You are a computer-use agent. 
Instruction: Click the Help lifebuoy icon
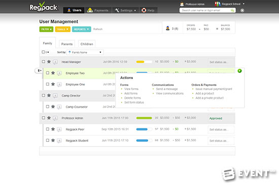point(144,10)
